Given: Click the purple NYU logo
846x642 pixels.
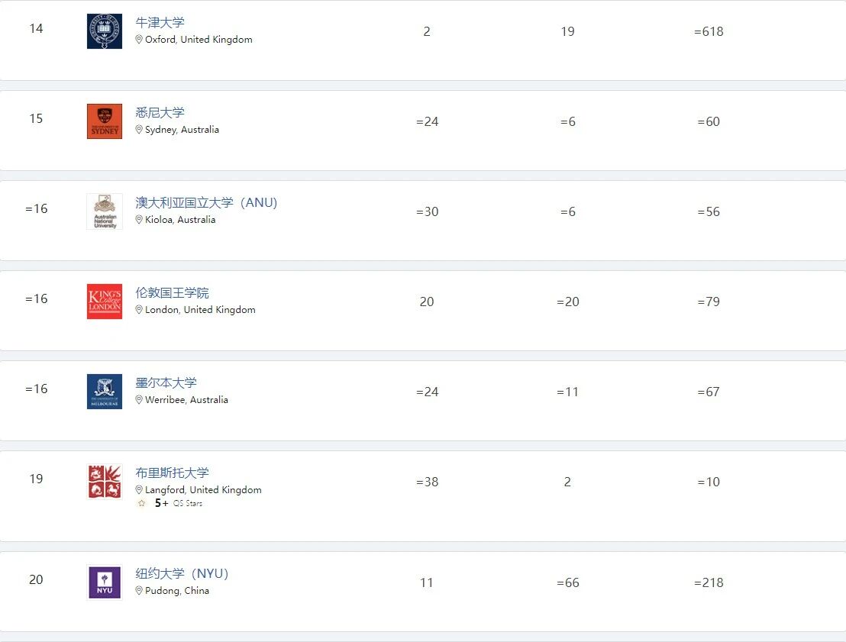Looking at the screenshot, I should coord(105,582).
